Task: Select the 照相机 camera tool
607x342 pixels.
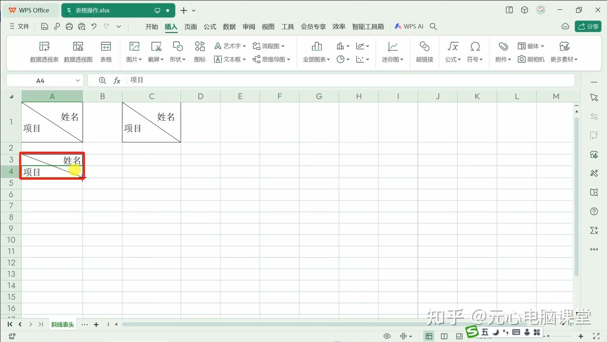Action: pyautogui.click(x=530, y=59)
